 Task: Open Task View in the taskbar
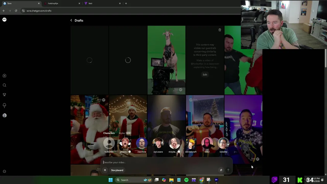(157, 180)
